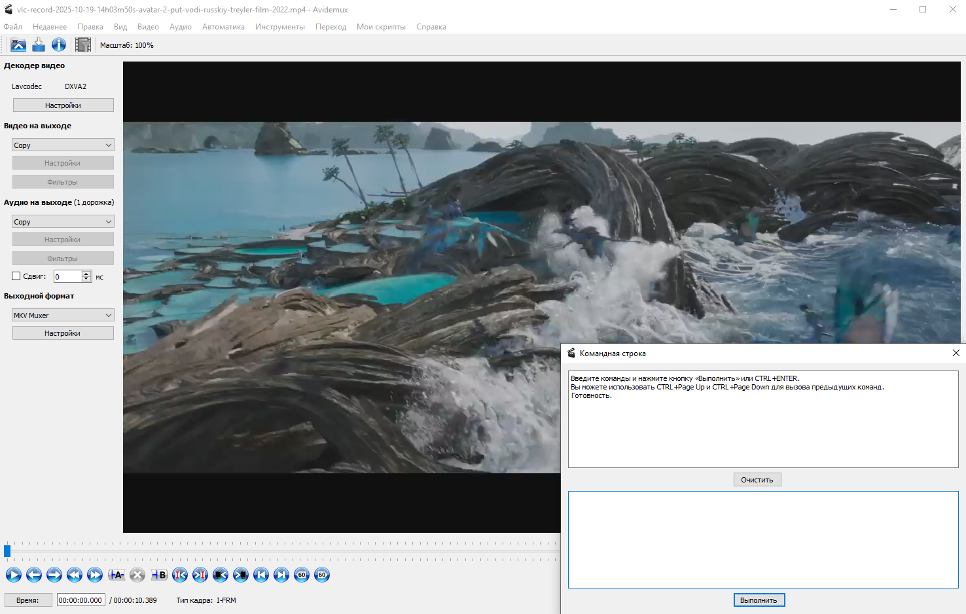Viewport: 966px width, 614px height.
Task: Click the Выполнить button
Action: pos(759,600)
